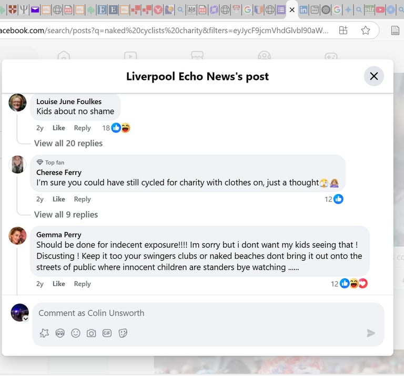This screenshot has width=404, height=376.
Task: Like Gemma Perry's comment
Action: (59, 283)
